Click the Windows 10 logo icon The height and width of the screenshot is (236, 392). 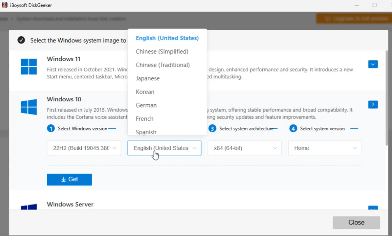point(29,107)
